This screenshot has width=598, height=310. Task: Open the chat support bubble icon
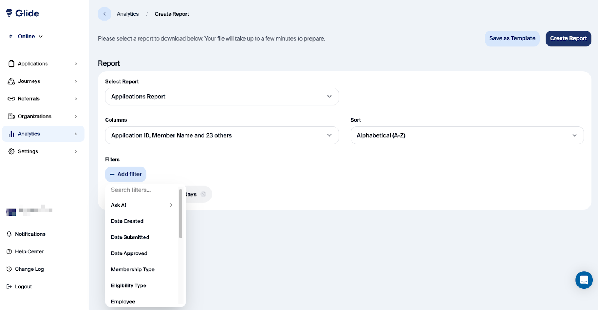tap(584, 280)
